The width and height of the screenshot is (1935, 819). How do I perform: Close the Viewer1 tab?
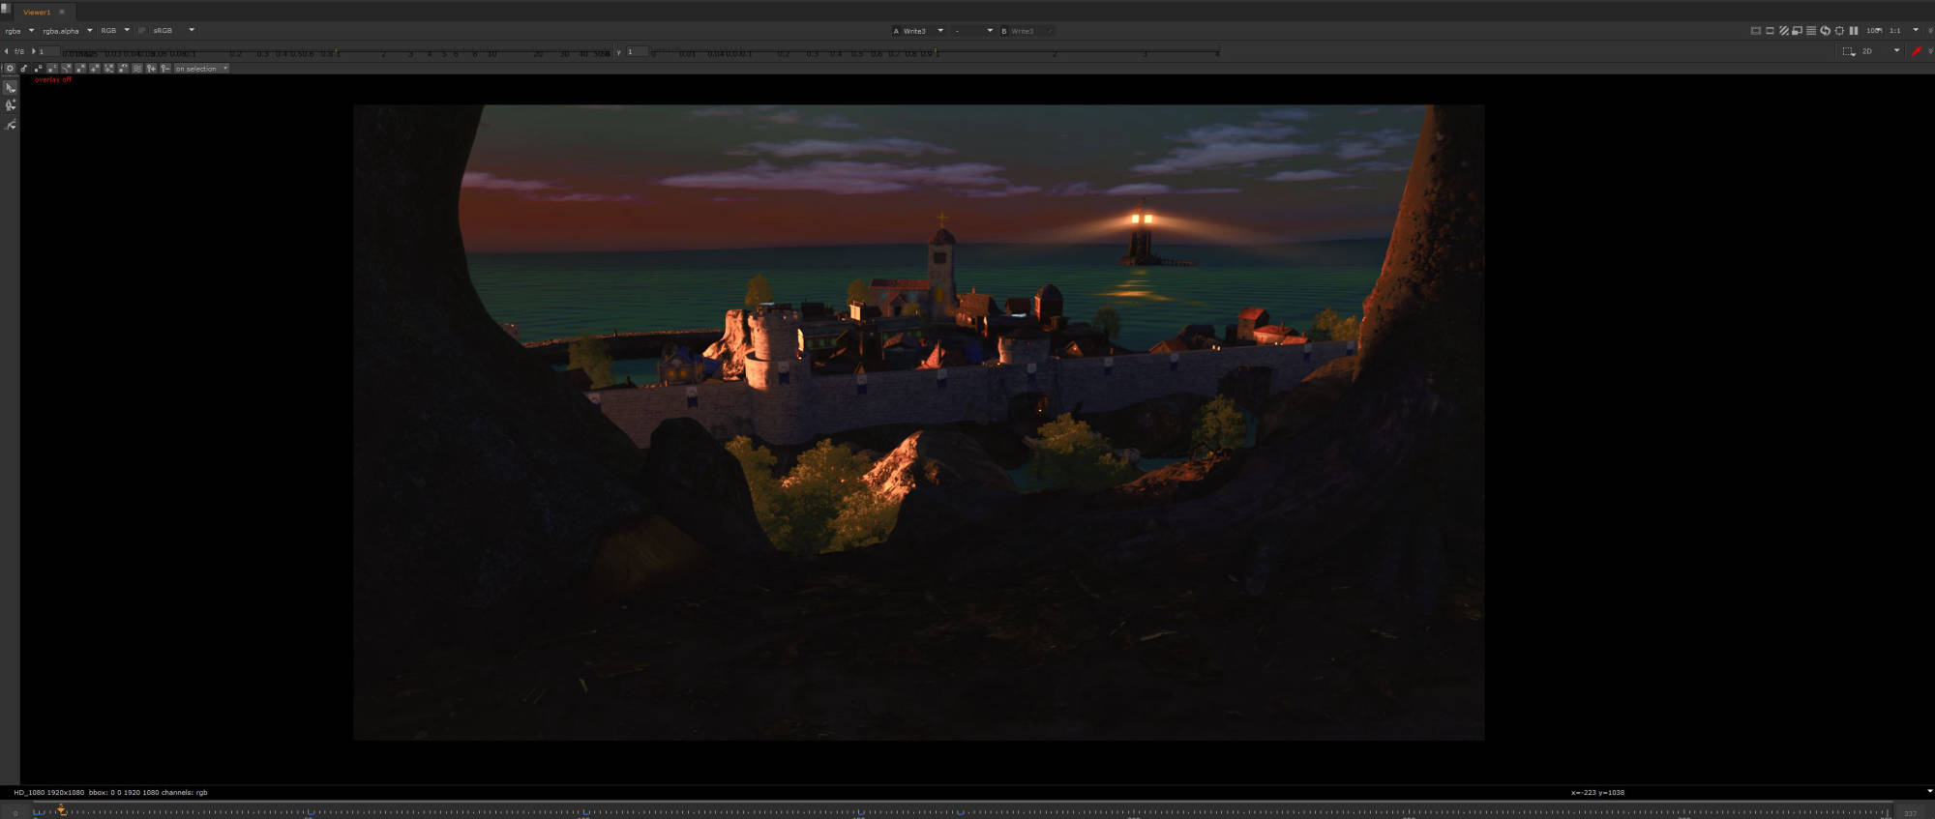tap(62, 12)
